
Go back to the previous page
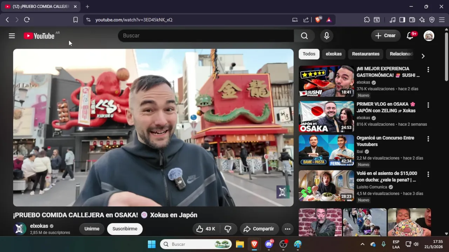pyautogui.click(x=7, y=20)
